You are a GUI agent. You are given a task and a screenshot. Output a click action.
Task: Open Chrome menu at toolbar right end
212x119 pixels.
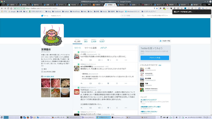coord(210,8)
